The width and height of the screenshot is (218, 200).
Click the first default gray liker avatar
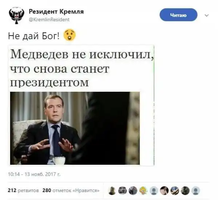(154, 191)
